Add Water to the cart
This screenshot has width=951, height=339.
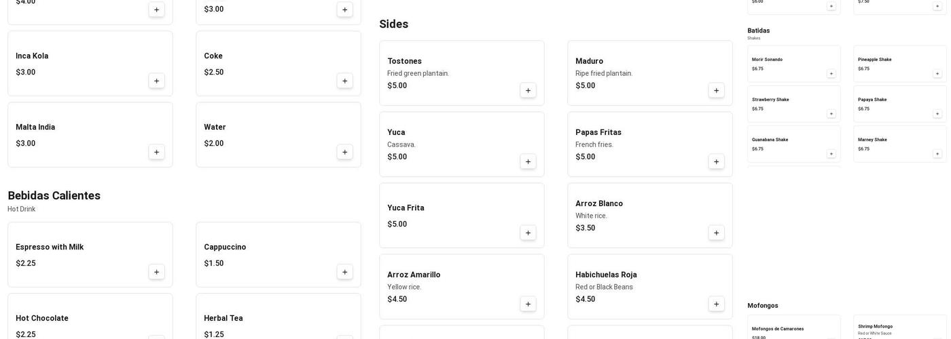point(344,152)
